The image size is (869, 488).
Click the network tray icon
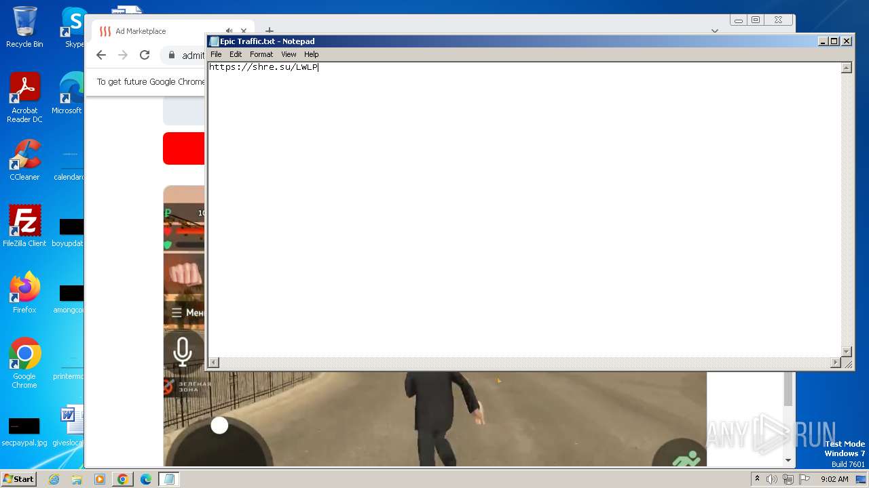788,479
